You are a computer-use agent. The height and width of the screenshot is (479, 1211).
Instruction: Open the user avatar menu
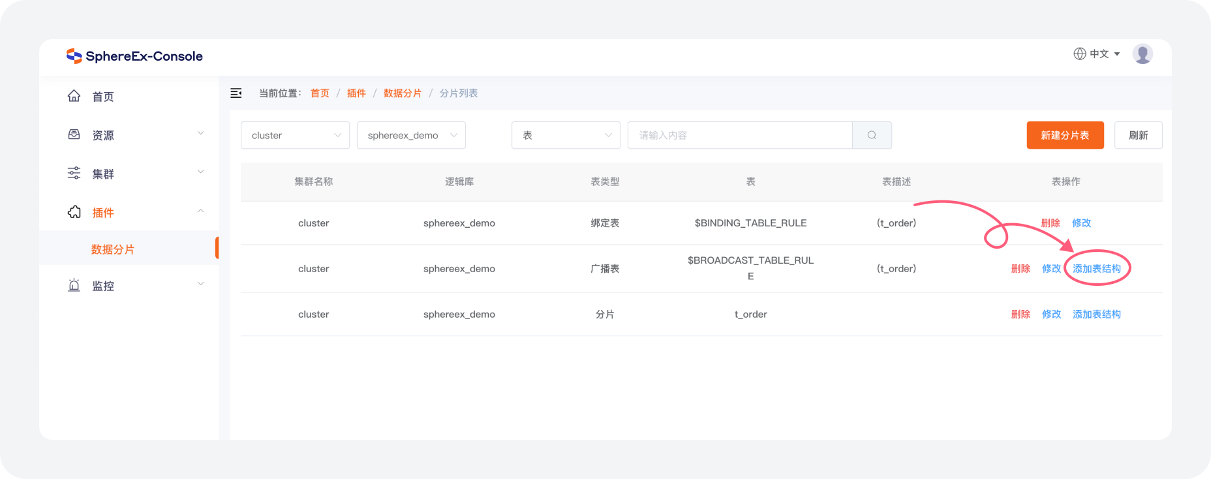pos(1142,54)
